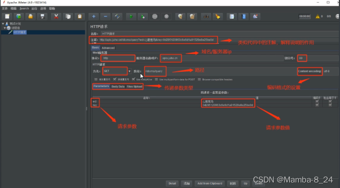Enable Browser-compatible headers checkbox
This screenshot has width=340, height=188.
[x=199, y=79]
